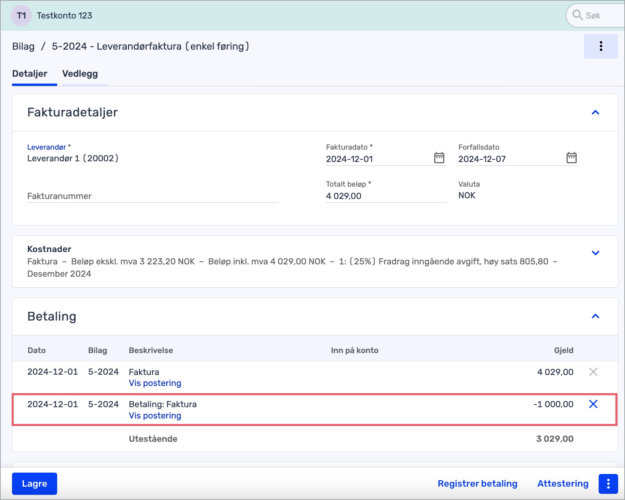Go back to Bilag via breadcrumb
Screen dimensions: 625x500
point(23,46)
